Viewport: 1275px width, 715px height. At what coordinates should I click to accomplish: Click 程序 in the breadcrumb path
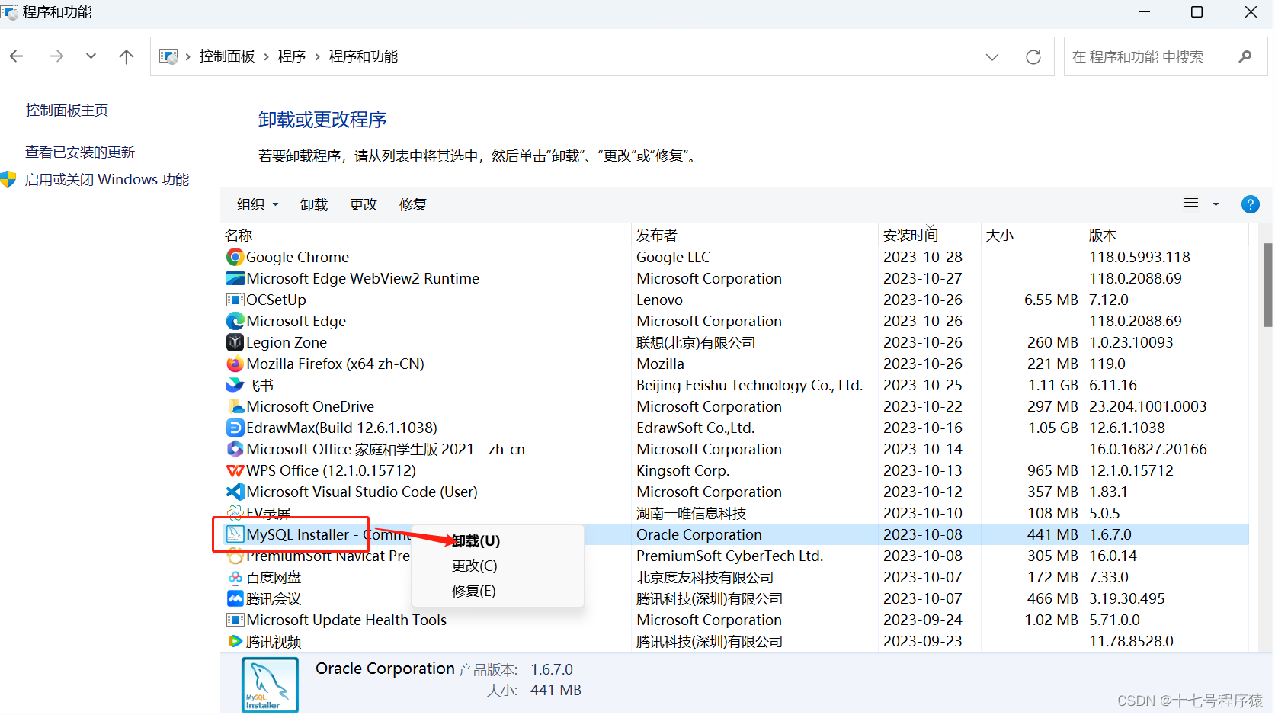(x=291, y=56)
